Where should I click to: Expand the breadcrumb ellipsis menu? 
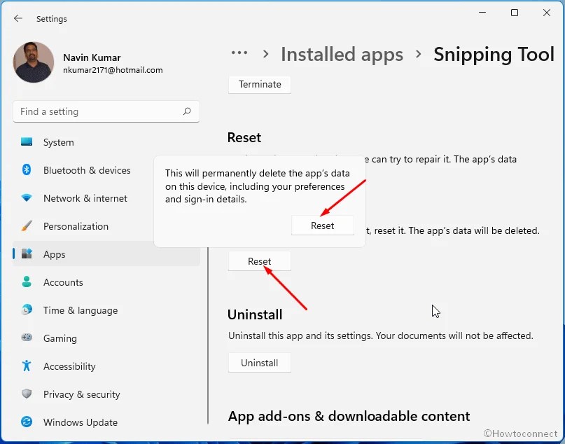pyautogui.click(x=239, y=53)
